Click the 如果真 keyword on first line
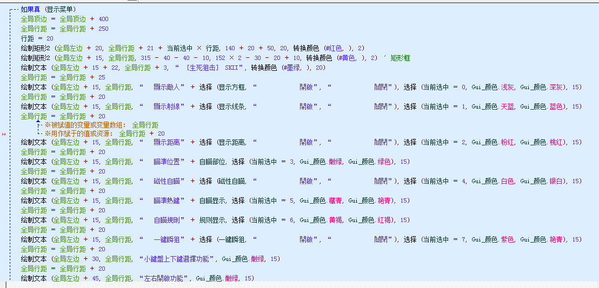The height and width of the screenshot is (288, 599). [x=31, y=9]
